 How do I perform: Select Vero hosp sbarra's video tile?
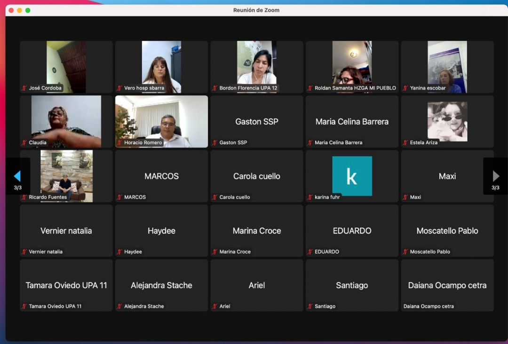(161, 67)
